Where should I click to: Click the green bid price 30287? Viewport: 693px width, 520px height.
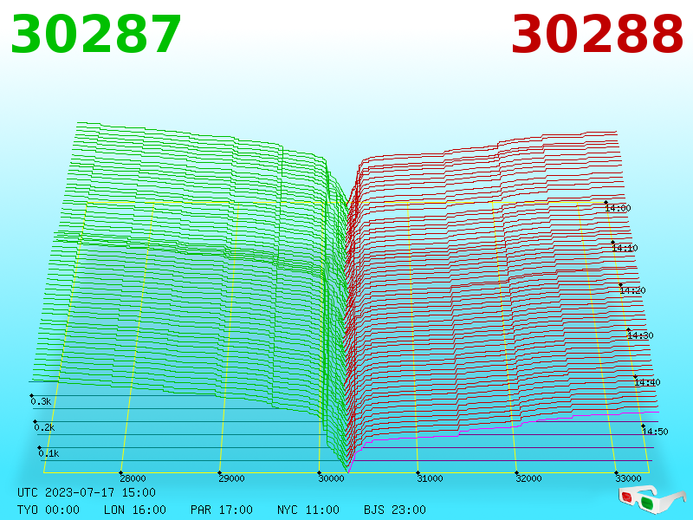tap(96, 35)
